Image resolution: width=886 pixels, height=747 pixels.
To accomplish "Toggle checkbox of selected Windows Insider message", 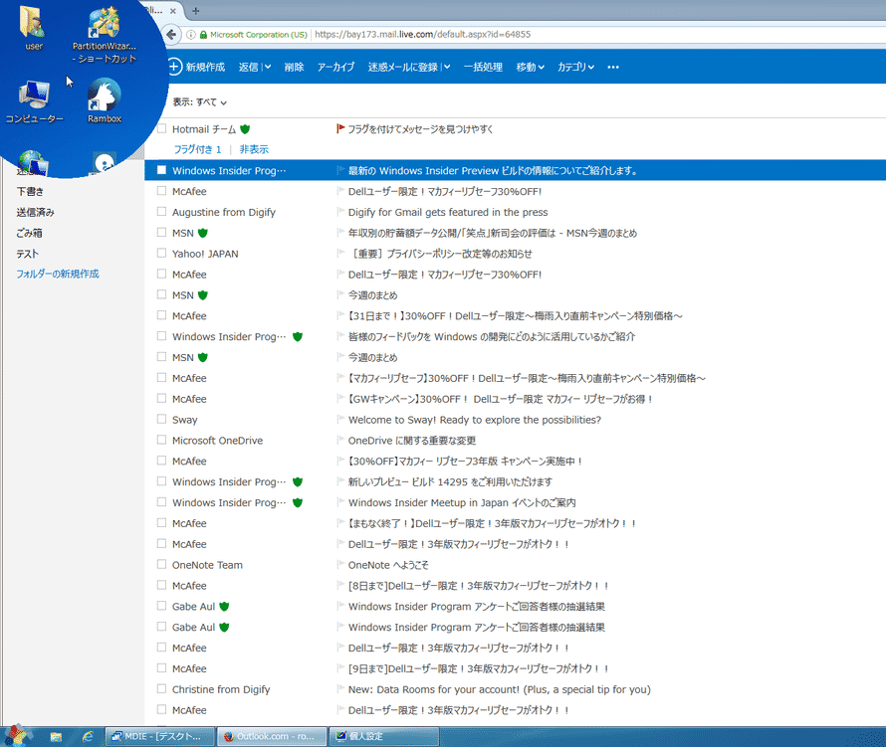I will pos(161,170).
